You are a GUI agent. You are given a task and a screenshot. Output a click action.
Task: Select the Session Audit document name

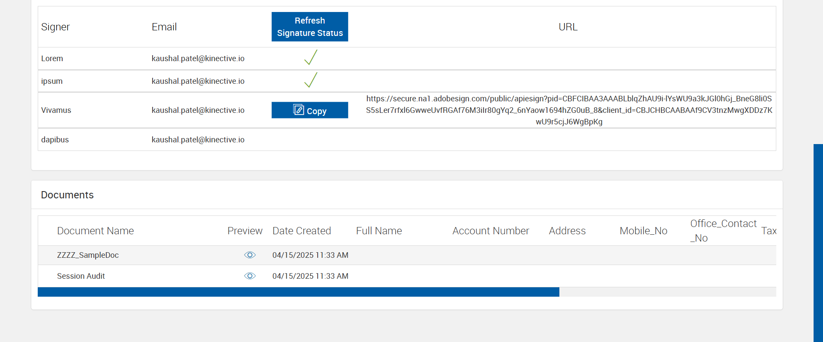(x=81, y=276)
